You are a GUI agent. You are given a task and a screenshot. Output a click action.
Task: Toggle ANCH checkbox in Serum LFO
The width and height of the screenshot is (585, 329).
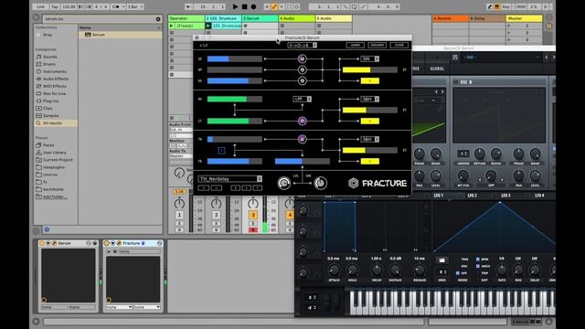(x=477, y=266)
